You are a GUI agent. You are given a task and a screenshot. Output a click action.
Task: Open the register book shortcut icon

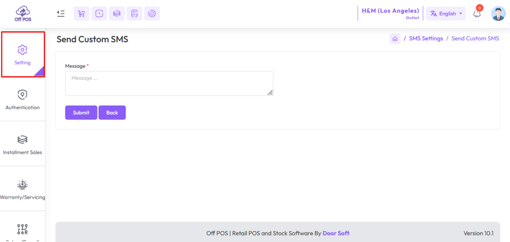[134, 13]
